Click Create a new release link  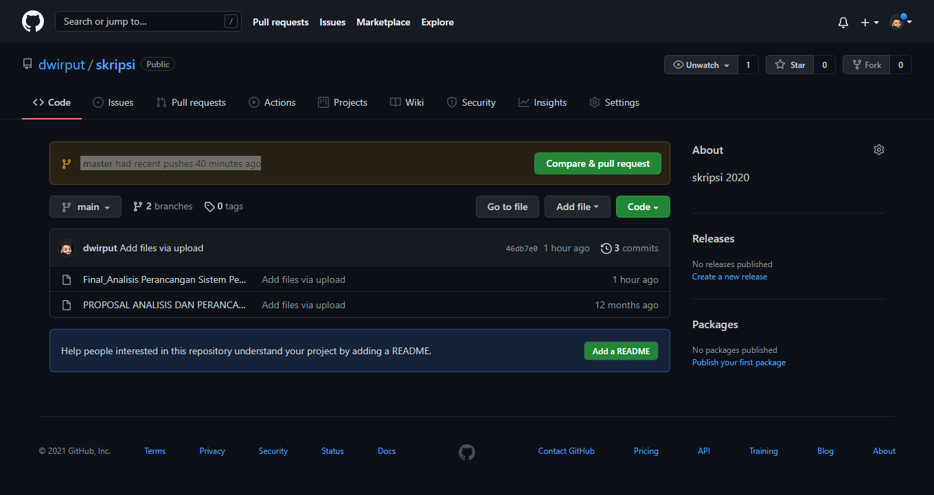pyautogui.click(x=729, y=277)
